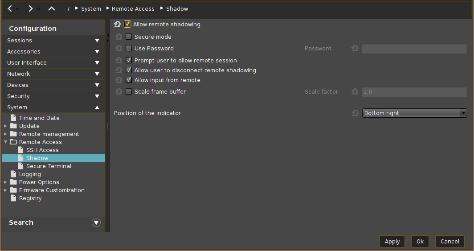
Task: Click the forward navigation arrow
Action: (30, 8)
